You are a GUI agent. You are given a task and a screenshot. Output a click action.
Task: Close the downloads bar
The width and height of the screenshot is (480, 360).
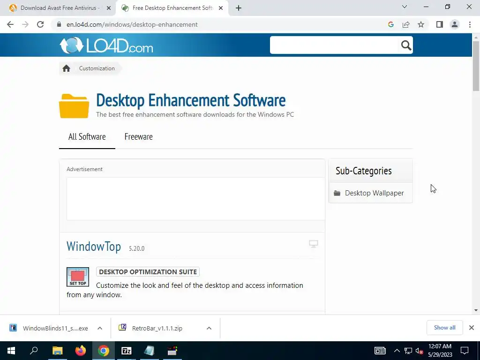[x=472, y=328]
